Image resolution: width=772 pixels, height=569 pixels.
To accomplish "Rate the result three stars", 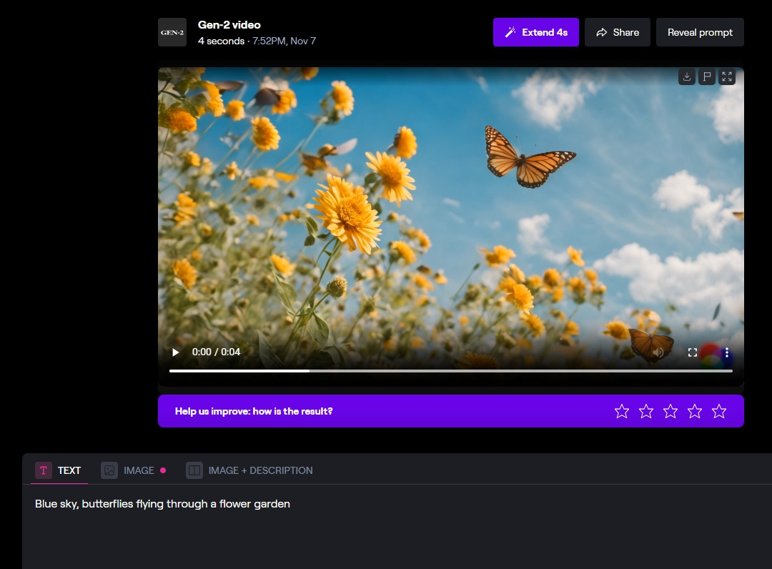I will (670, 411).
